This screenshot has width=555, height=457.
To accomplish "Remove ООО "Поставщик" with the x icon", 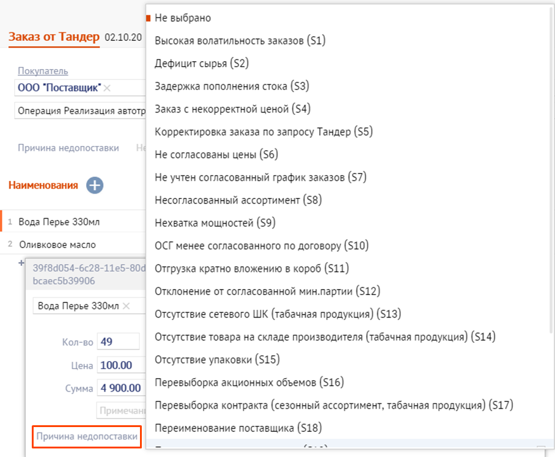I will [108, 88].
